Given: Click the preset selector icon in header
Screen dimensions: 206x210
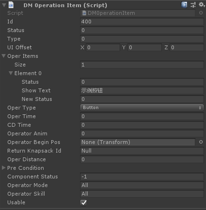Looking at the screenshot, I should click(x=193, y=5).
